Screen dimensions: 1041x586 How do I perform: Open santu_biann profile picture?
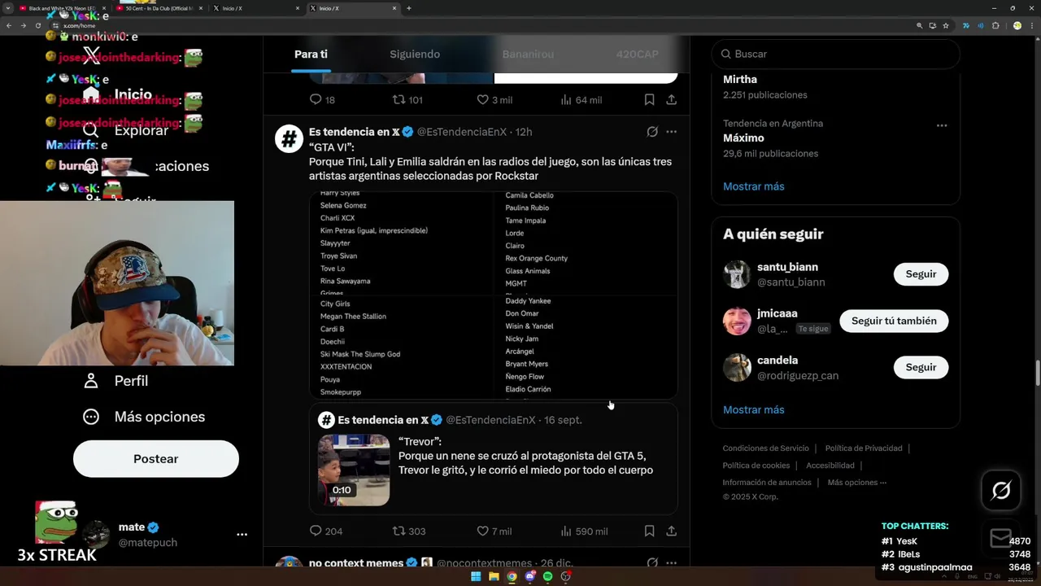pos(737,274)
